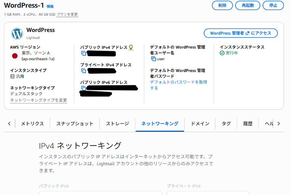Go to the ドメイン tab
Screen dimensions: 290x195
click(x=200, y=123)
